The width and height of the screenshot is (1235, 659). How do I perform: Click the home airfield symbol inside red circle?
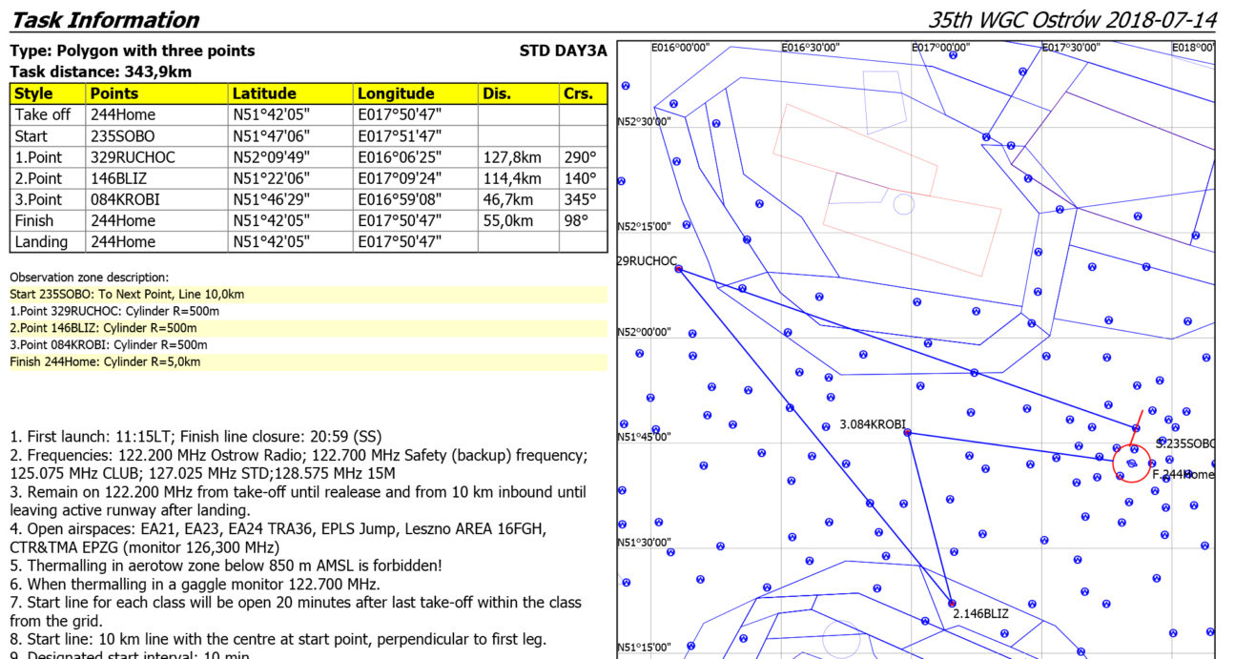point(1131,463)
